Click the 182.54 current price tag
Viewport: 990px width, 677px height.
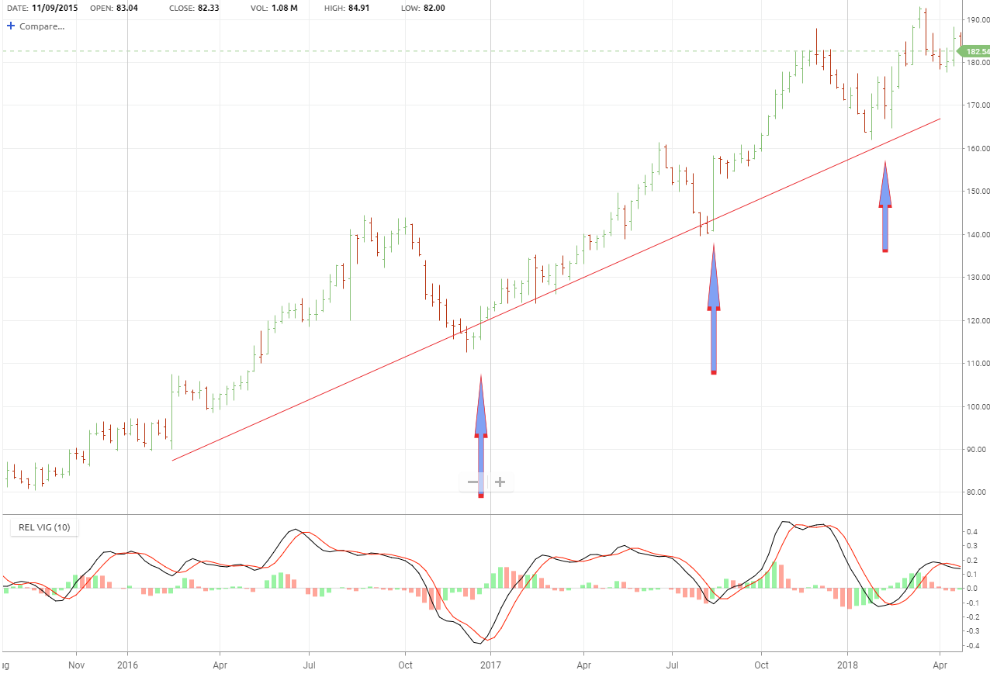[x=976, y=51]
